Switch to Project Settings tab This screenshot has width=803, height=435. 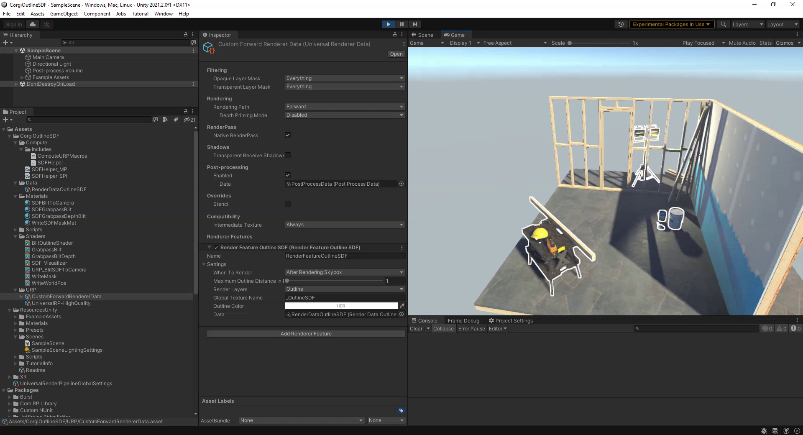[x=511, y=321]
